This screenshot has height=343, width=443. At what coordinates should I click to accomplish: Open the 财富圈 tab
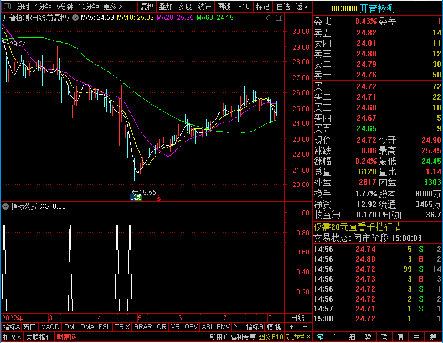[66, 337]
